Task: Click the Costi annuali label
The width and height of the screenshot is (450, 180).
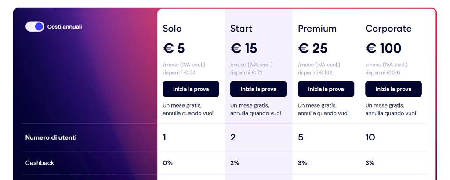Action: point(65,27)
